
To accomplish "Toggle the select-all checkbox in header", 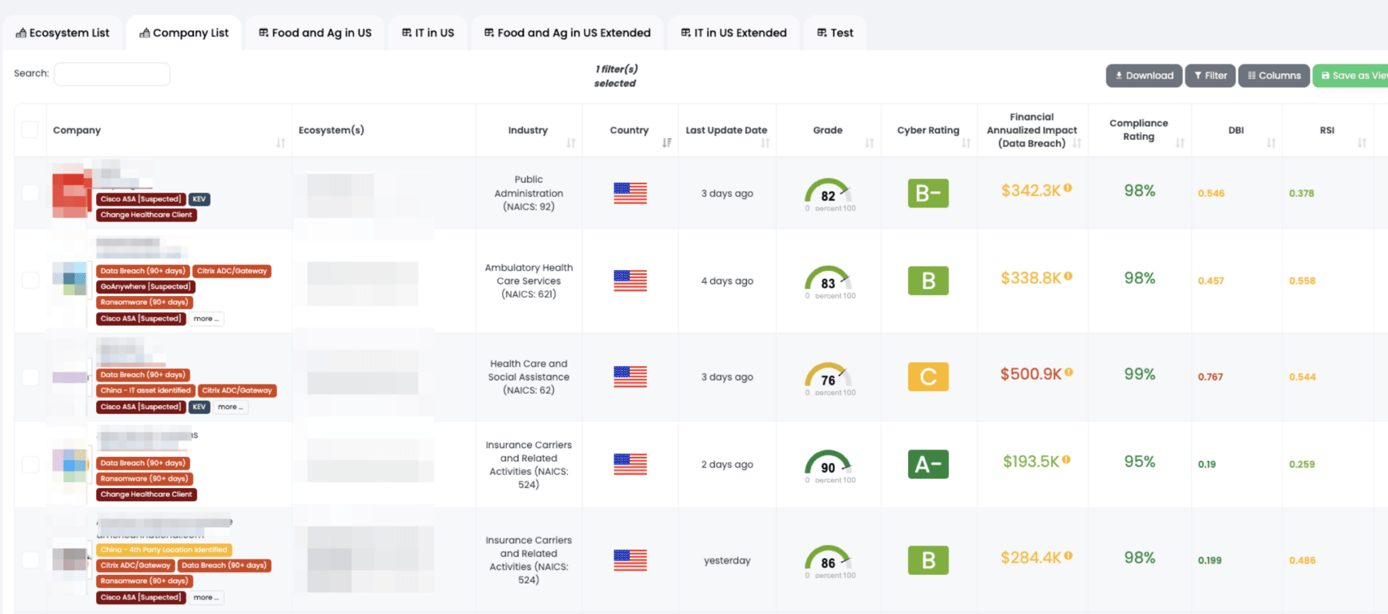I will tap(30, 130).
